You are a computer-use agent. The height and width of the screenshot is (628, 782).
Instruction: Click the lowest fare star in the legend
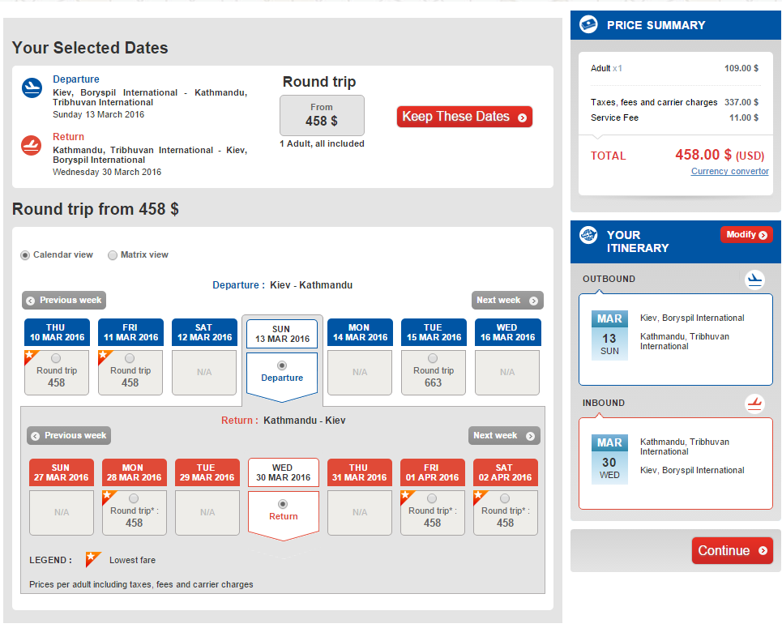[92, 558]
